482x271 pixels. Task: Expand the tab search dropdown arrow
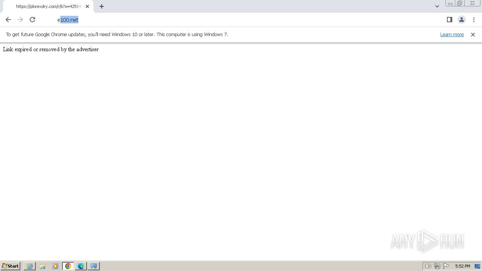coord(437,6)
